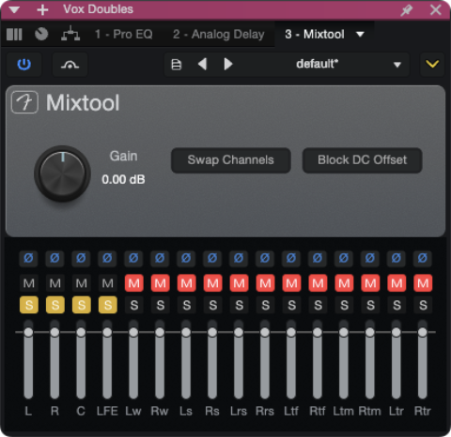Click the LFE channel fader
This screenshot has height=437, width=451.
(107, 359)
